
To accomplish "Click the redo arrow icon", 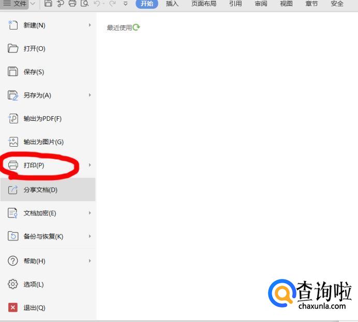I will click(x=112, y=4).
